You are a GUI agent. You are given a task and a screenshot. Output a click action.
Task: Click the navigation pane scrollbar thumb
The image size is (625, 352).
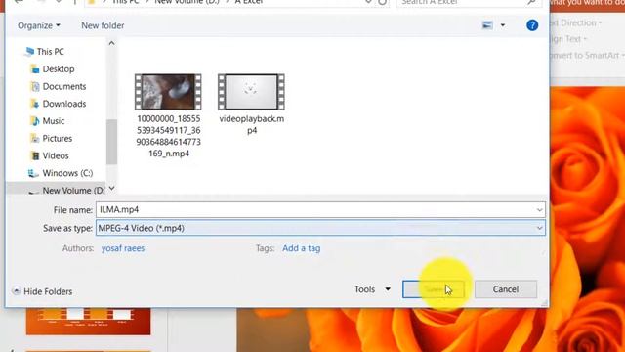click(x=111, y=142)
